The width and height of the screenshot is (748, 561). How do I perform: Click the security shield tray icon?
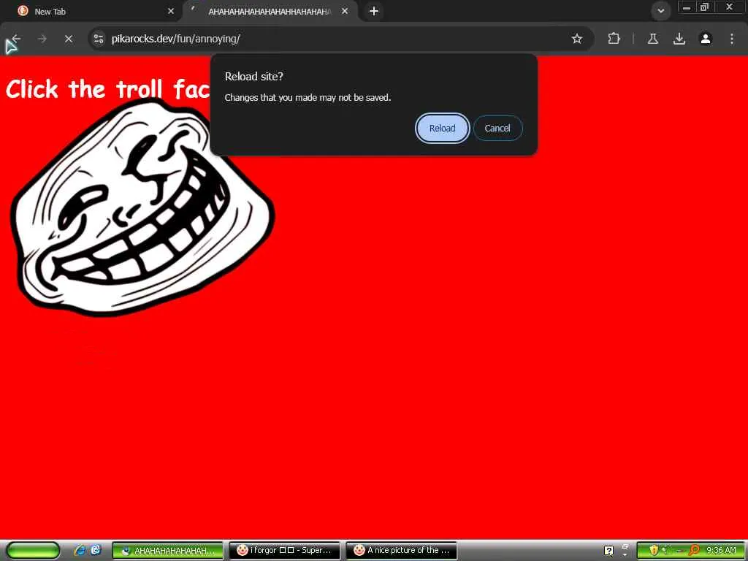(654, 551)
